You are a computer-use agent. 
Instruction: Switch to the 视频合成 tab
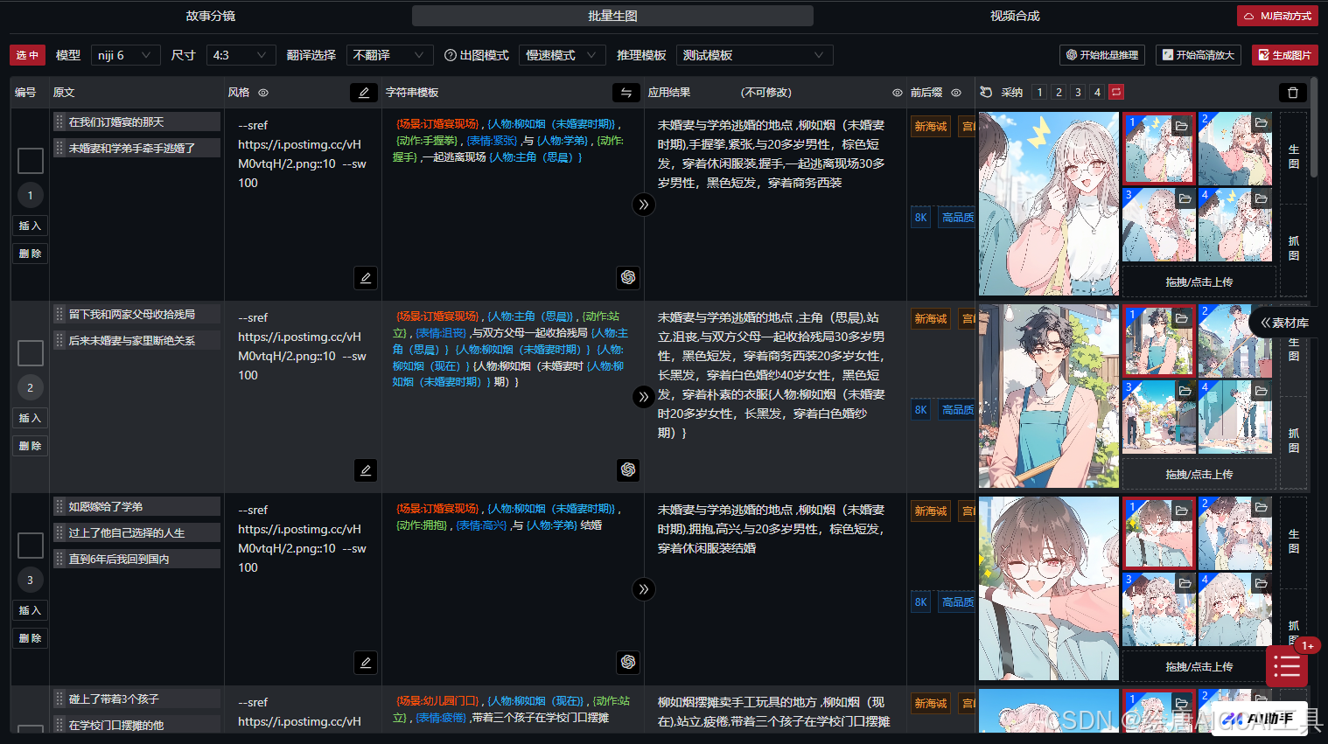[x=1015, y=16]
